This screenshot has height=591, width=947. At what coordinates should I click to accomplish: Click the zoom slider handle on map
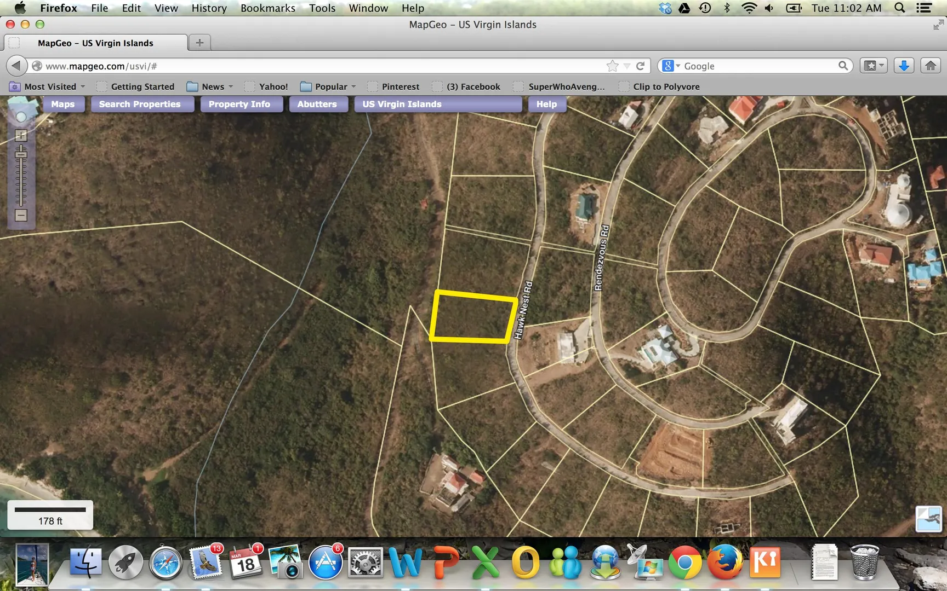[x=21, y=155]
